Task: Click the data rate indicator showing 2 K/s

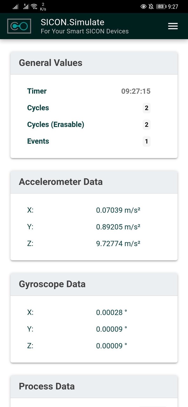Action: pyautogui.click(x=42, y=6)
